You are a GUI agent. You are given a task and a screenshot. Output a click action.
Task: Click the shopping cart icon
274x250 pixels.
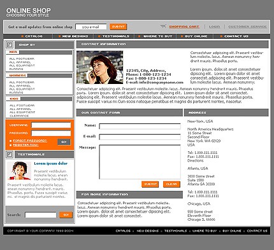[x=163, y=26]
